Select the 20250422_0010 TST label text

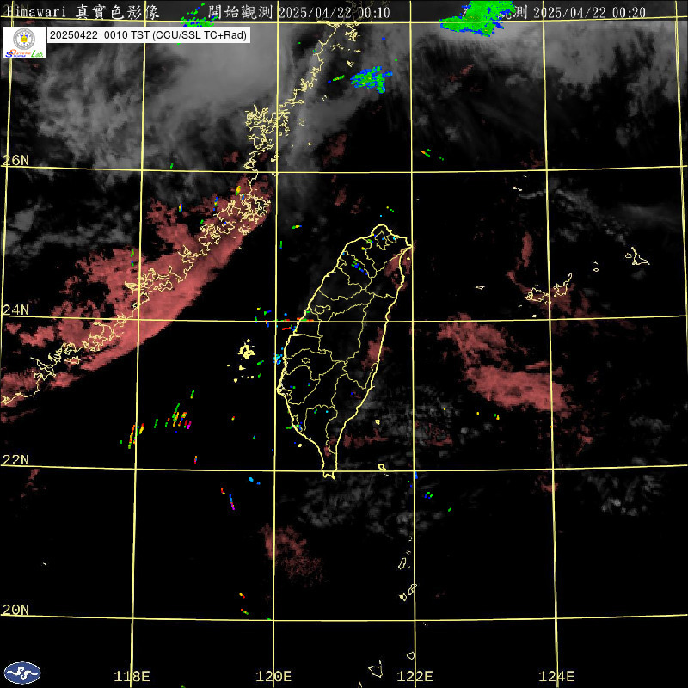[x=149, y=35]
